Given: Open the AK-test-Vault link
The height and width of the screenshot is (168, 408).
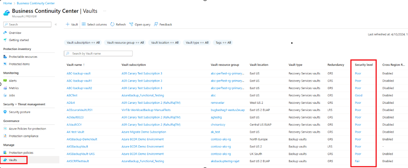Looking at the screenshot, I should tap(75, 132).
